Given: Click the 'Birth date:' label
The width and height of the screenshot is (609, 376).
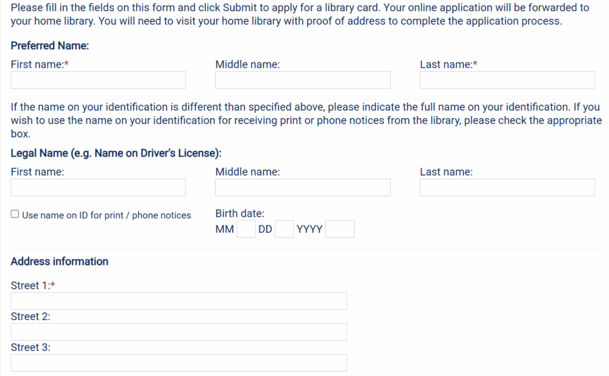Looking at the screenshot, I should (240, 214).
